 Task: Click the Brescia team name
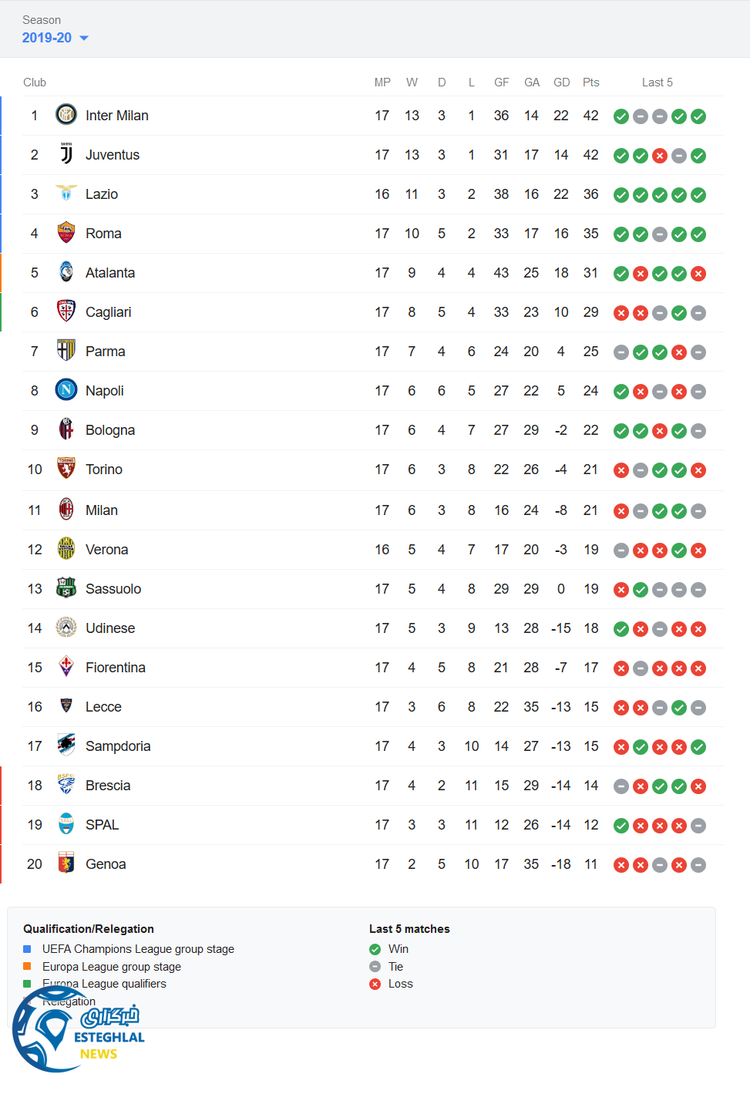point(108,786)
